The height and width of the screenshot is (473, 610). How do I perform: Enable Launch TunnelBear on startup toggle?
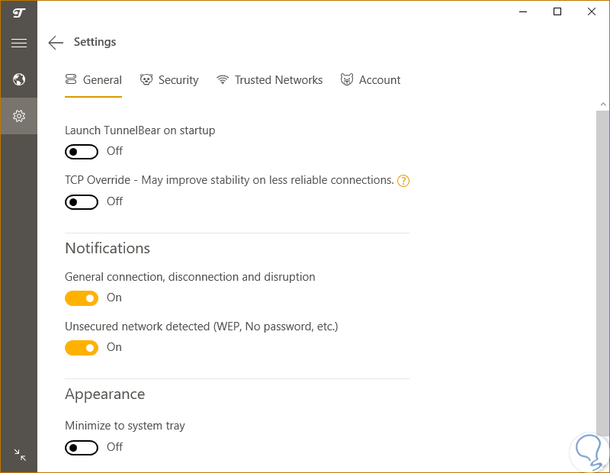click(x=82, y=152)
